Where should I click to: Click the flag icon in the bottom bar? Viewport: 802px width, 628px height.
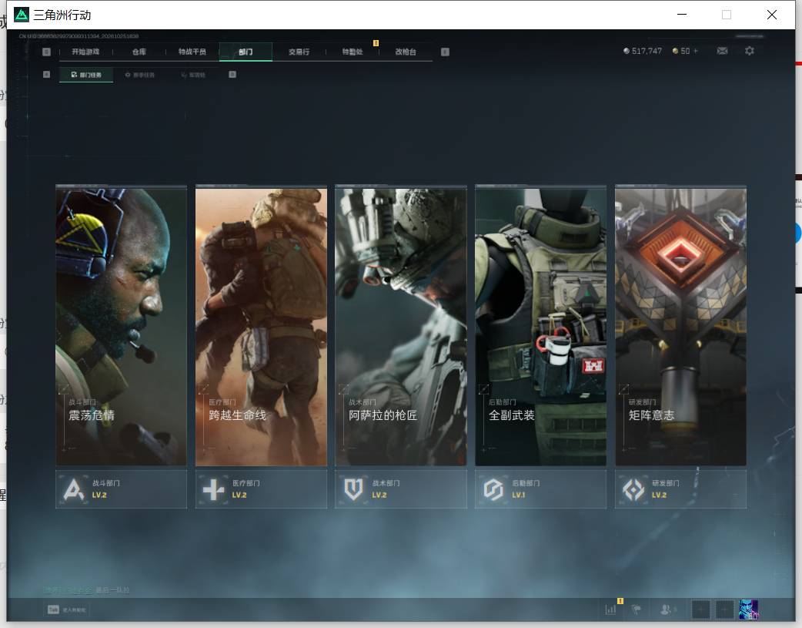coord(637,609)
